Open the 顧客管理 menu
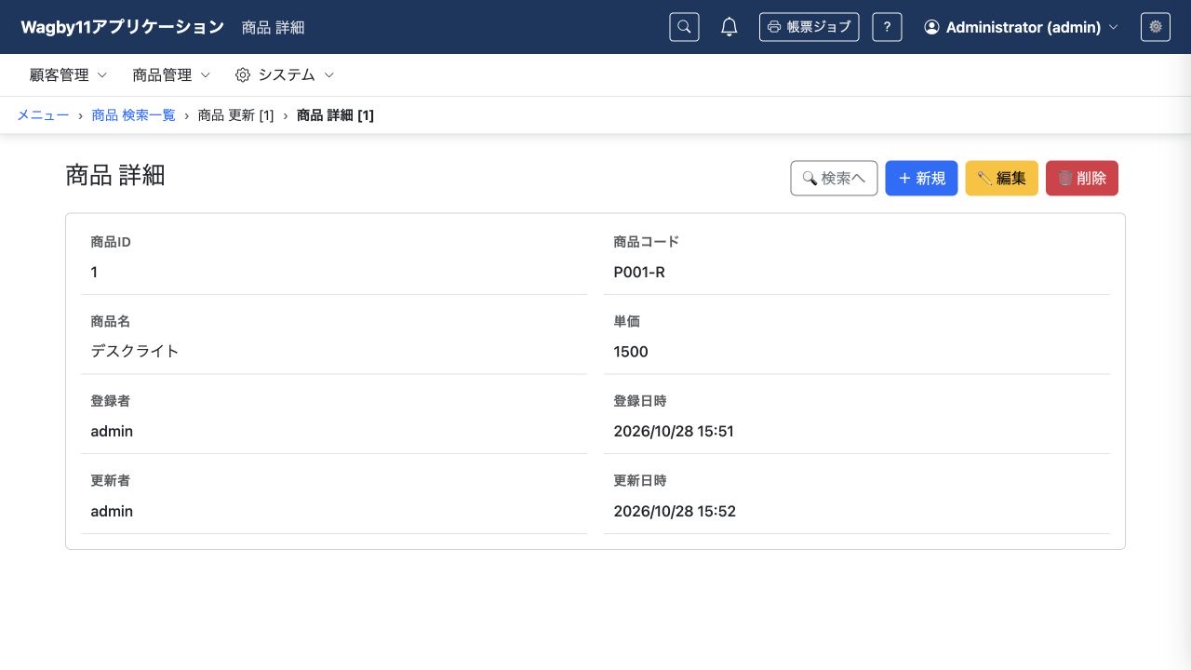This screenshot has height=670, width=1191. [69, 75]
